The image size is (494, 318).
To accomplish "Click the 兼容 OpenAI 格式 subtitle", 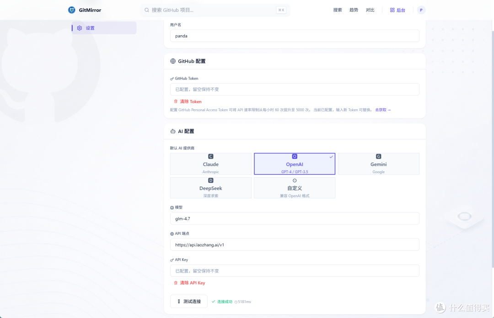I will point(295,196).
